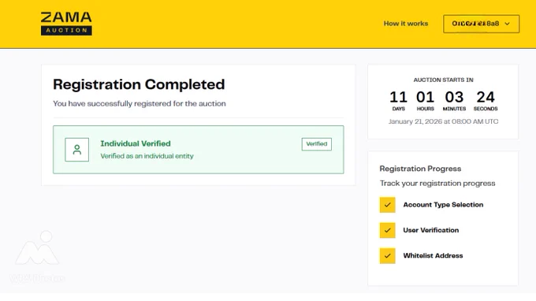
Task: Click the Whitelist Address checkbox
Action: 387,255
